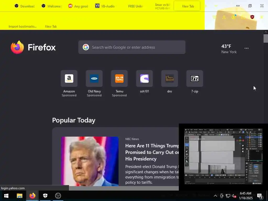The height and width of the screenshot is (201, 268).
Task: Click the Save to Pocket toolbar icon
Action: point(214,17)
